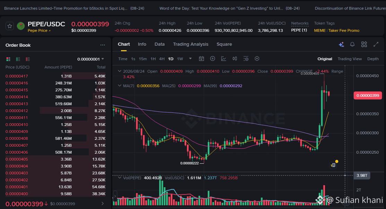Open the chart display settings list icon

[x=246, y=59]
